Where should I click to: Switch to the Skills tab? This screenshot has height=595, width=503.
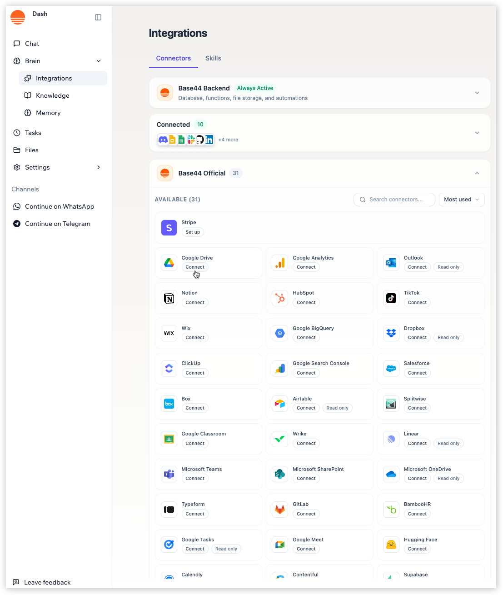coord(213,58)
